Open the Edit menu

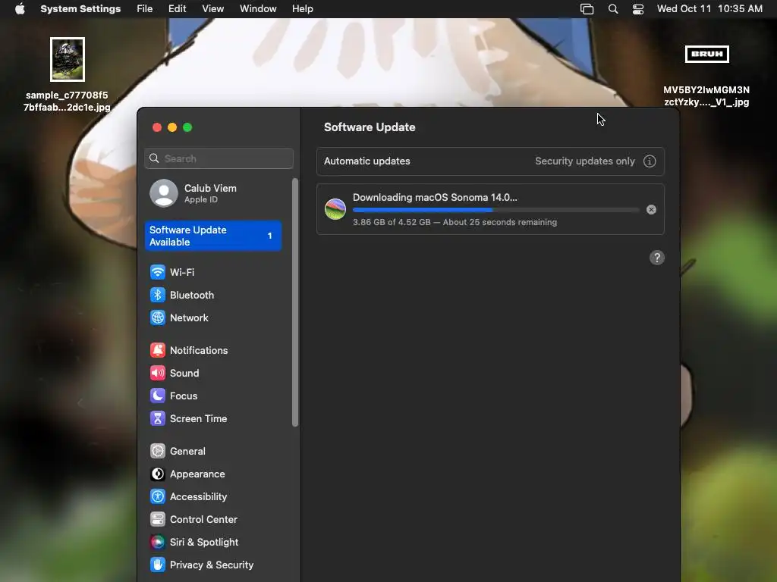(177, 9)
